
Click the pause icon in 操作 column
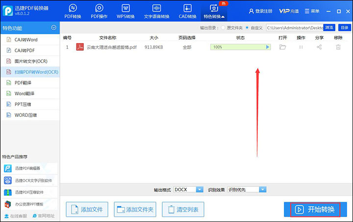click(301, 47)
